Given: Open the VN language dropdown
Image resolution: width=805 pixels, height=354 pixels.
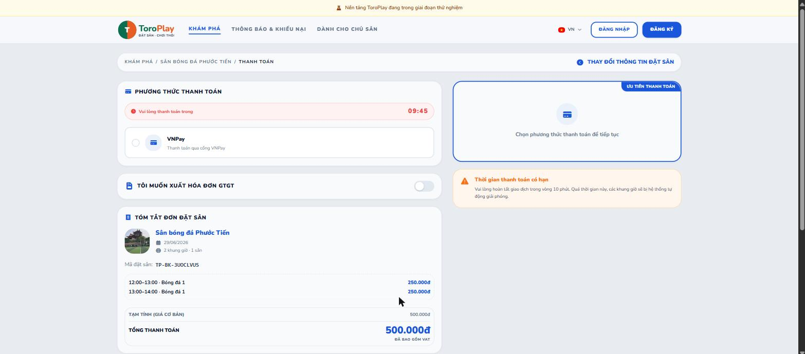Looking at the screenshot, I should pos(570,30).
